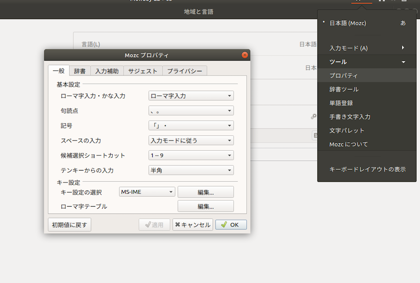The width and height of the screenshot is (420, 283).
Task: Click the gear icon in 地域と言語 window
Action: [x=313, y=116]
